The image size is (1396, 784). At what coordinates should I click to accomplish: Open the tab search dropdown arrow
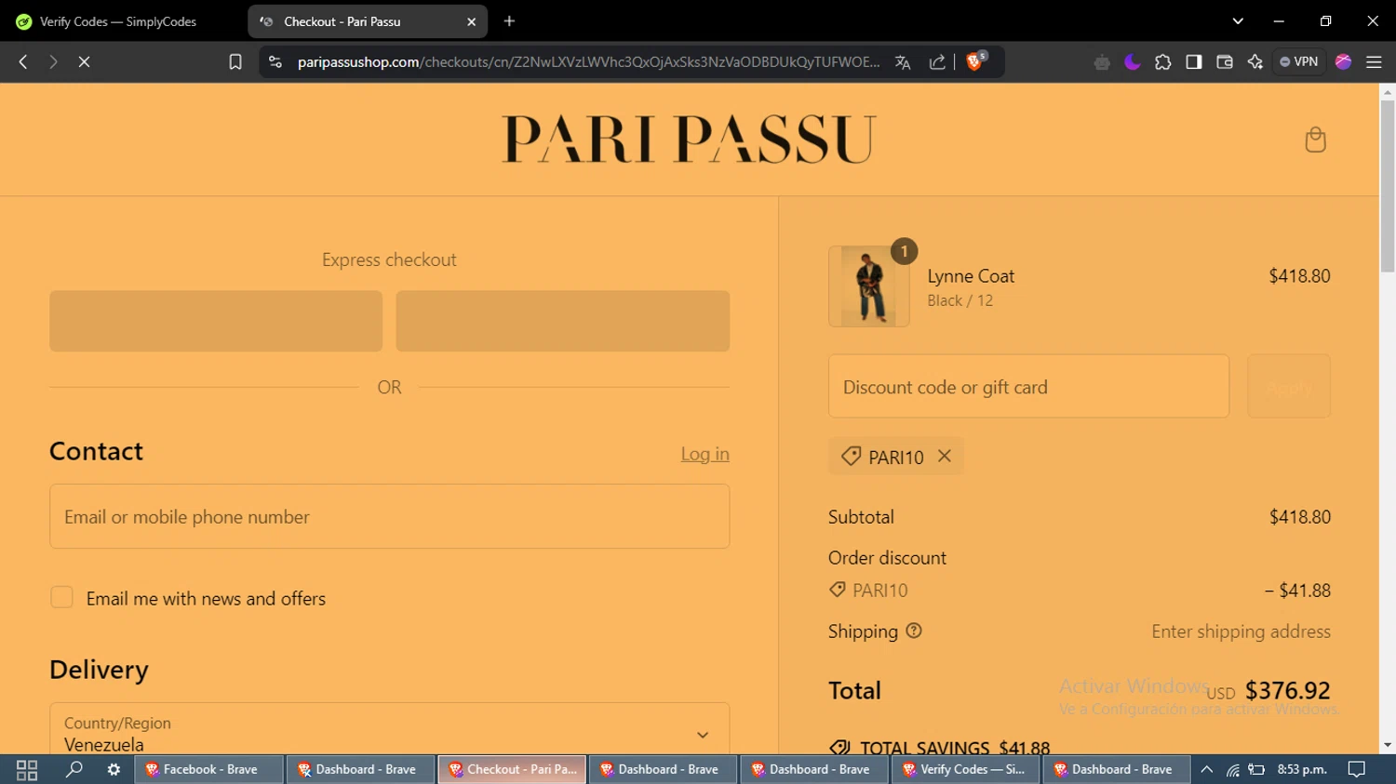(1238, 21)
